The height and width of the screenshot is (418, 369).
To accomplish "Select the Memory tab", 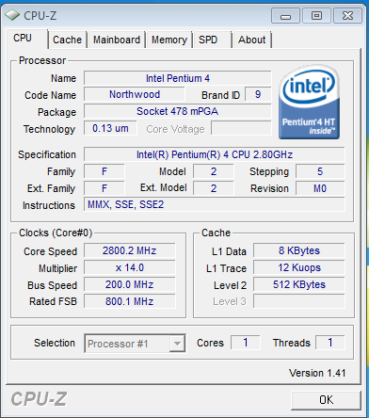I will (x=169, y=40).
